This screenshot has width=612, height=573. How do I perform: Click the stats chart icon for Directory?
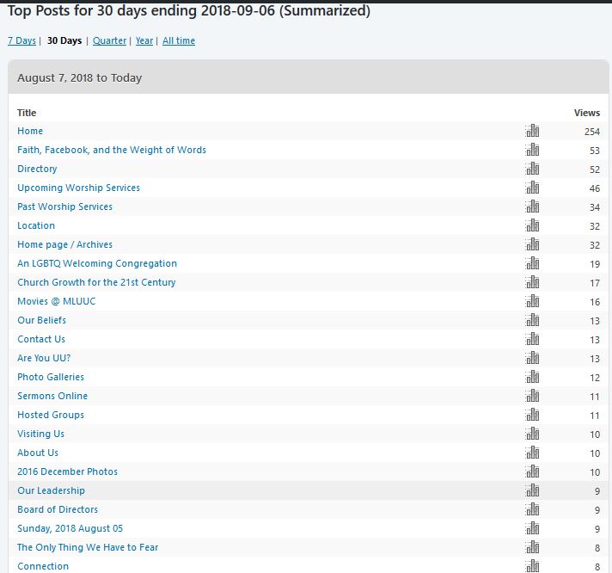pos(532,169)
